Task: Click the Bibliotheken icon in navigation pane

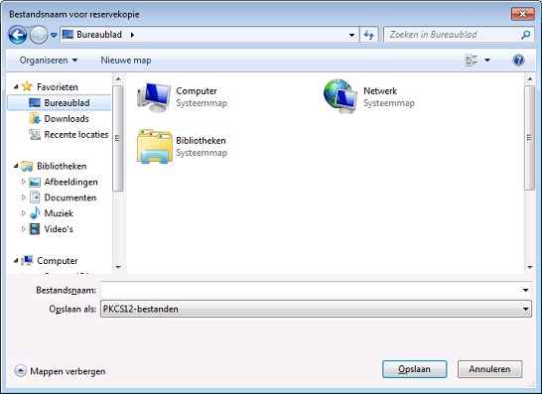Action: [27, 167]
